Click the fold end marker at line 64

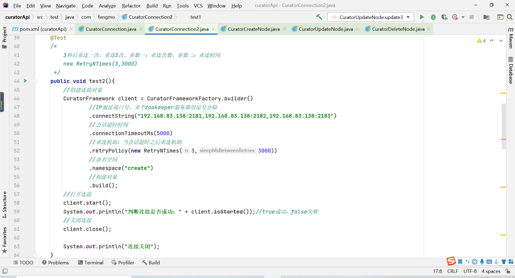(x=35, y=255)
